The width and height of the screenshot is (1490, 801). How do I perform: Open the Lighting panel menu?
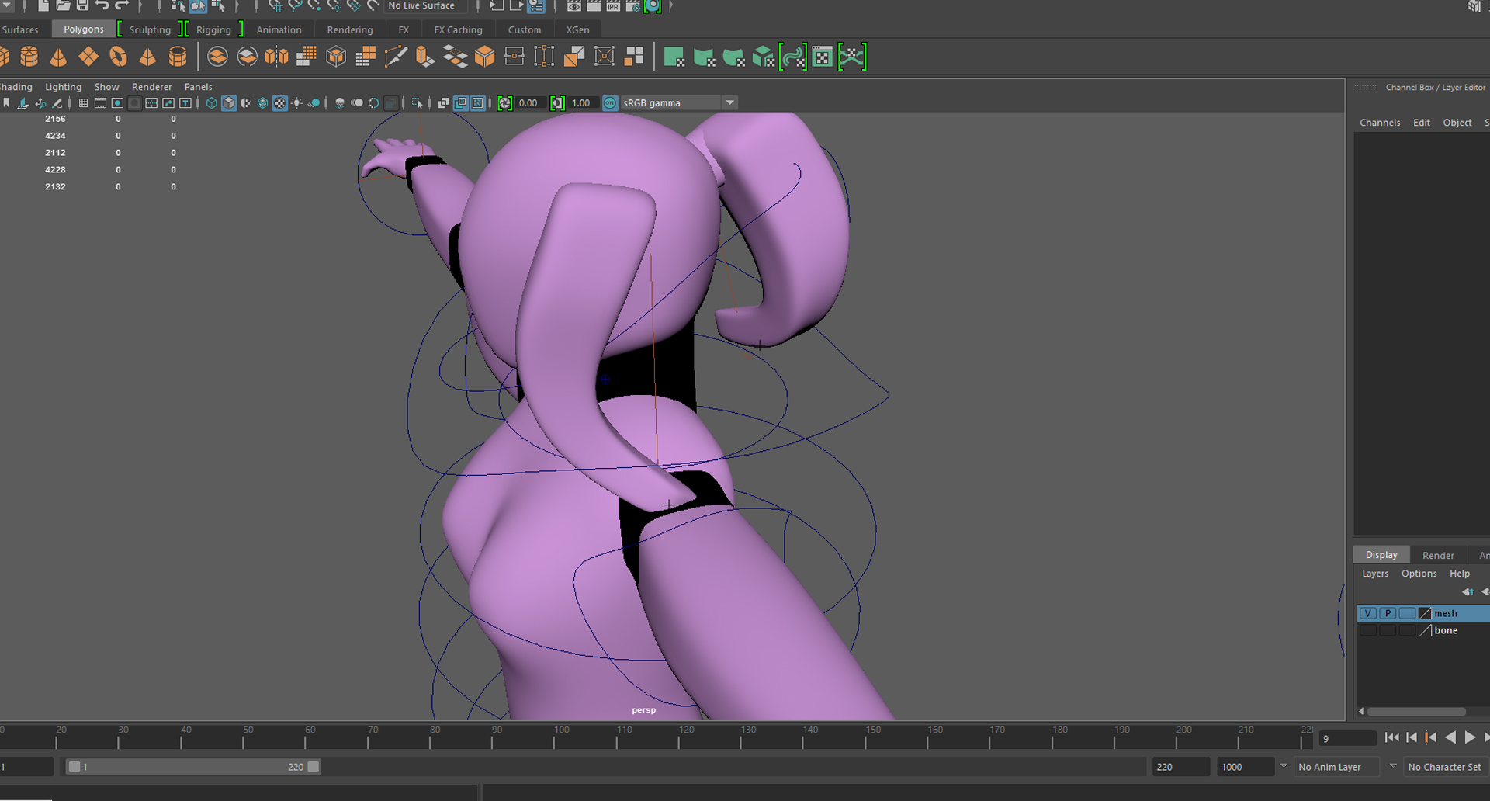63,87
